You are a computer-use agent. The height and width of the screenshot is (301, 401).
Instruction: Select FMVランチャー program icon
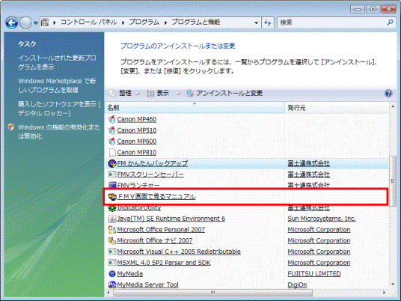(112, 185)
